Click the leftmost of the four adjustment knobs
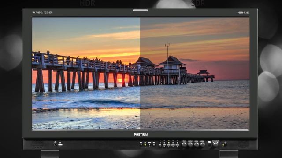The image size is (282, 158). [184, 144]
